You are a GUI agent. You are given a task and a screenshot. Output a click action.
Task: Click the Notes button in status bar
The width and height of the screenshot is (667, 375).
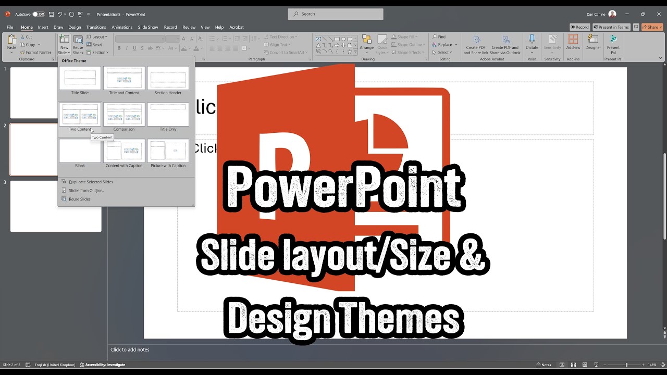pyautogui.click(x=544, y=365)
